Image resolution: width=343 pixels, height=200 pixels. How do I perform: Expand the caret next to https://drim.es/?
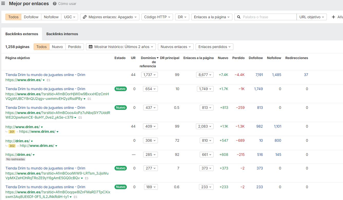click(x=33, y=154)
